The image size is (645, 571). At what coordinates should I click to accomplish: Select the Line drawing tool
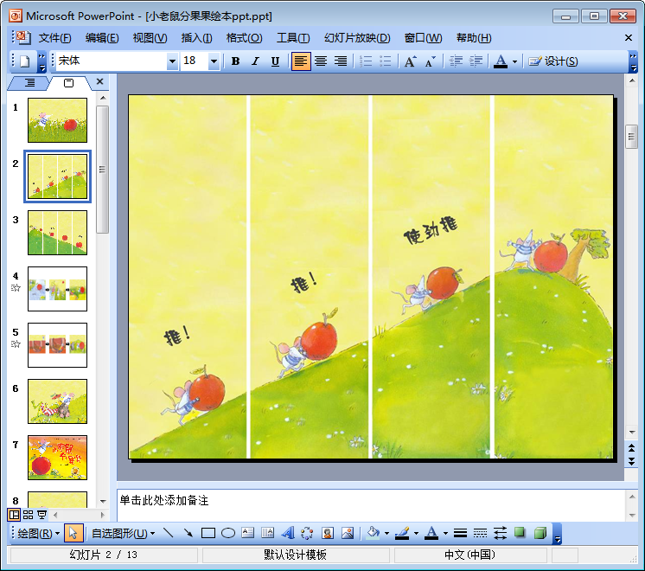click(x=168, y=533)
